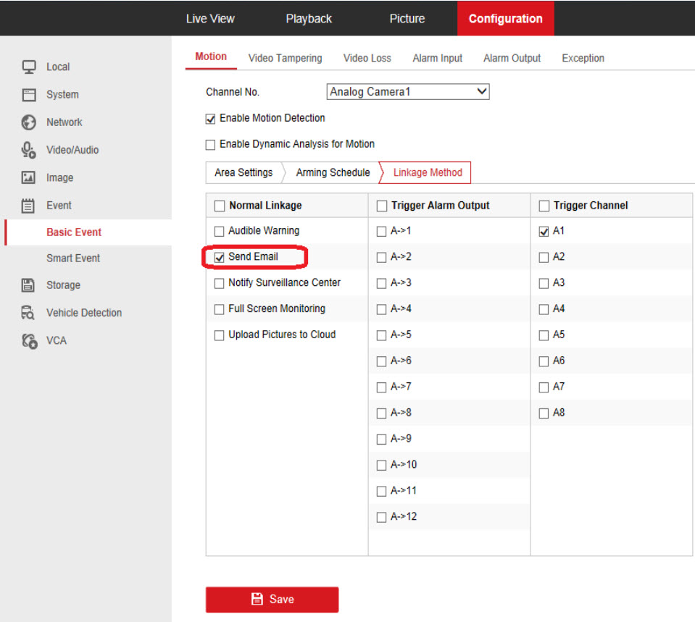The image size is (695, 622).
Task: Click the VCA icon in sidebar
Action: point(29,340)
